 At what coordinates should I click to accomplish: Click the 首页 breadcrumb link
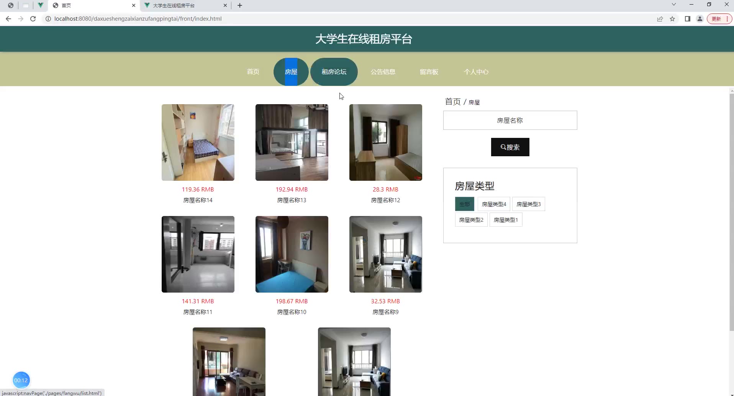[x=453, y=101]
